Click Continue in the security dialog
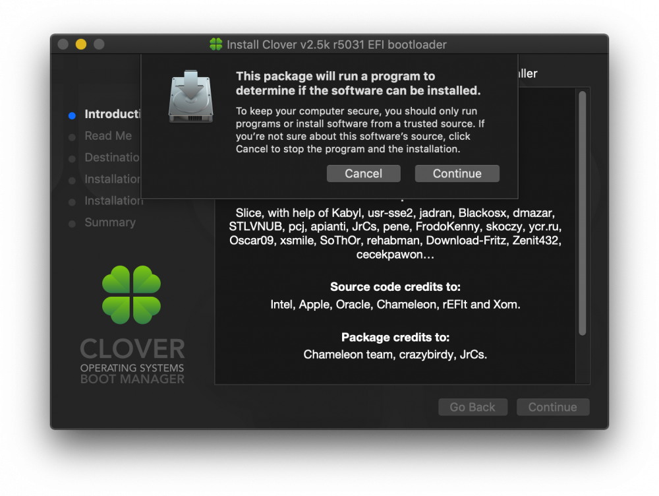The width and height of the screenshot is (659, 496). 457,173
